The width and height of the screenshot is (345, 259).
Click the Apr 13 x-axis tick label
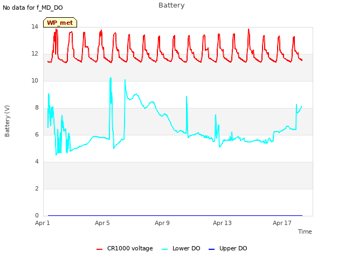(222, 223)
